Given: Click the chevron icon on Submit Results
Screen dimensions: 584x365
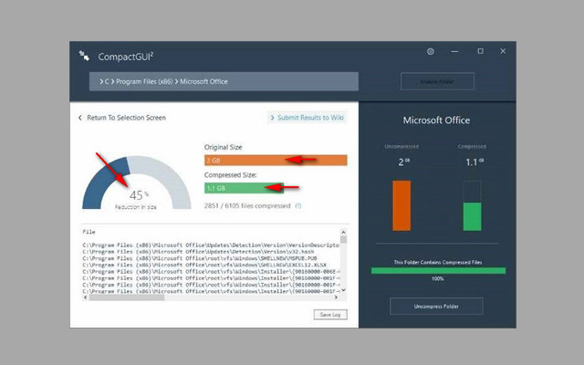Looking at the screenshot, I should 273,118.
